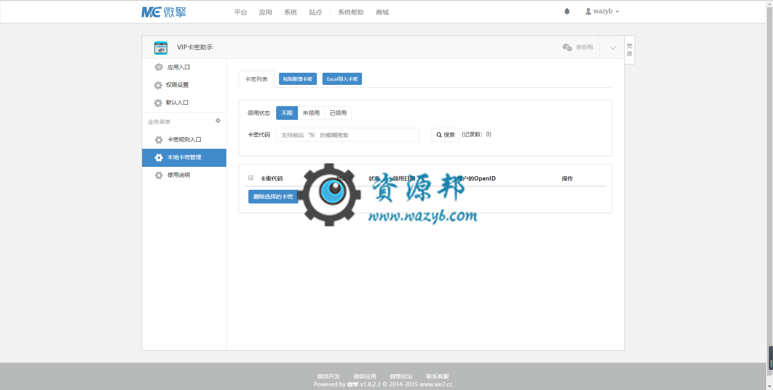Click 粘贴新增卡密 button

(x=298, y=79)
